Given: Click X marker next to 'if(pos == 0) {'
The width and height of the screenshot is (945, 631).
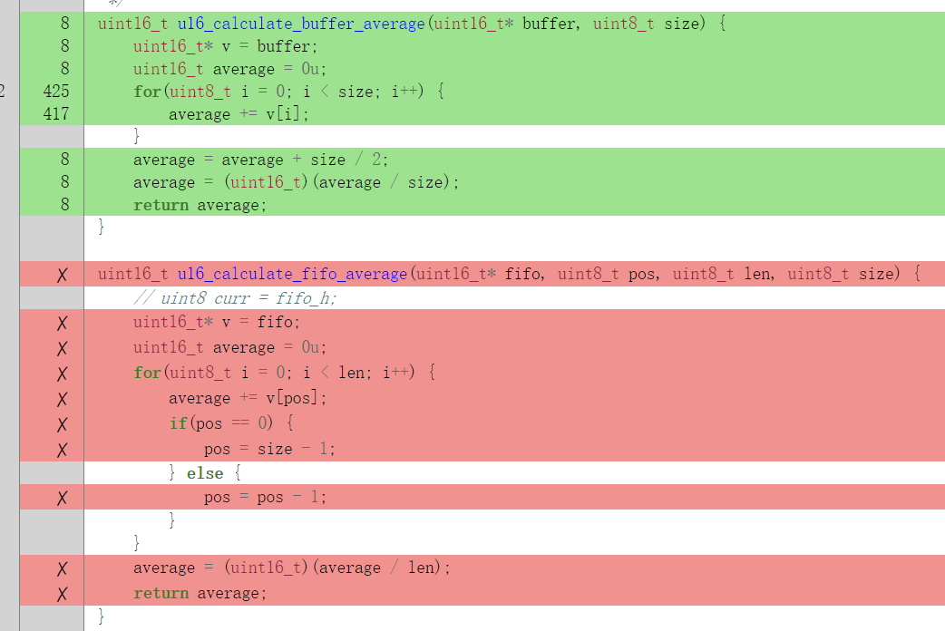Looking at the screenshot, I should (62, 424).
